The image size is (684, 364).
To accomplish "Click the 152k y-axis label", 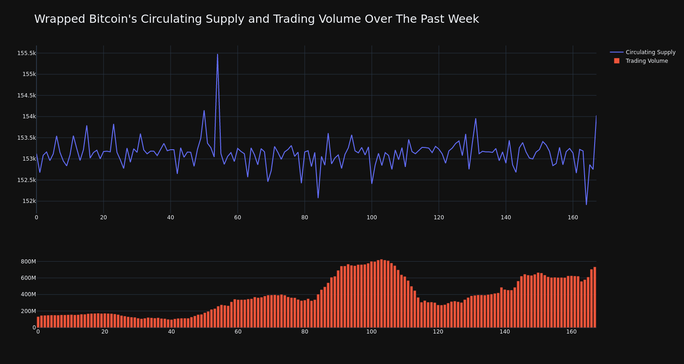I will pos(29,201).
